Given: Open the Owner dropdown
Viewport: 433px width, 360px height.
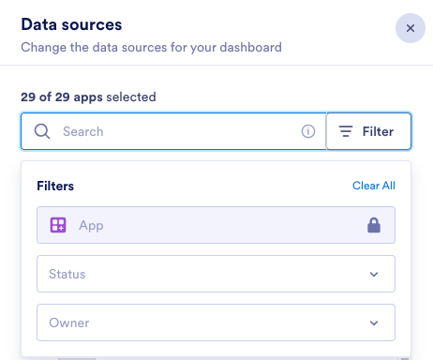Looking at the screenshot, I should (x=216, y=322).
